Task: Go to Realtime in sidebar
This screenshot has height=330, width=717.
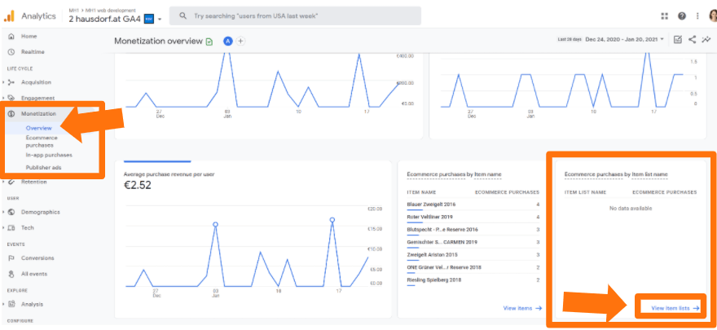Action: [x=33, y=52]
